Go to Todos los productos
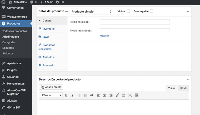Screen dimensions: 200x115 15,31
